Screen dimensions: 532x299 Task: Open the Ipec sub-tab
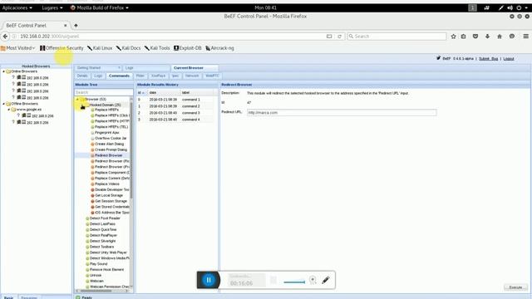tap(175, 76)
